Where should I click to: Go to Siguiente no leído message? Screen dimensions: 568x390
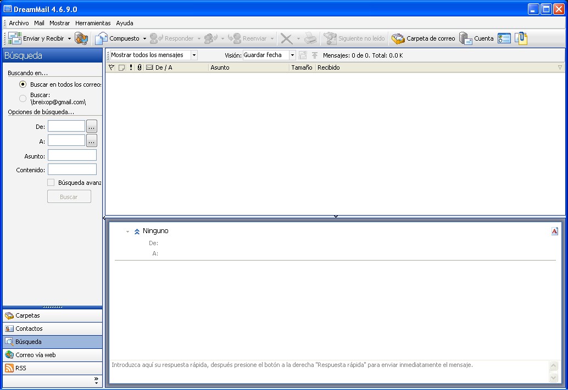coord(354,38)
